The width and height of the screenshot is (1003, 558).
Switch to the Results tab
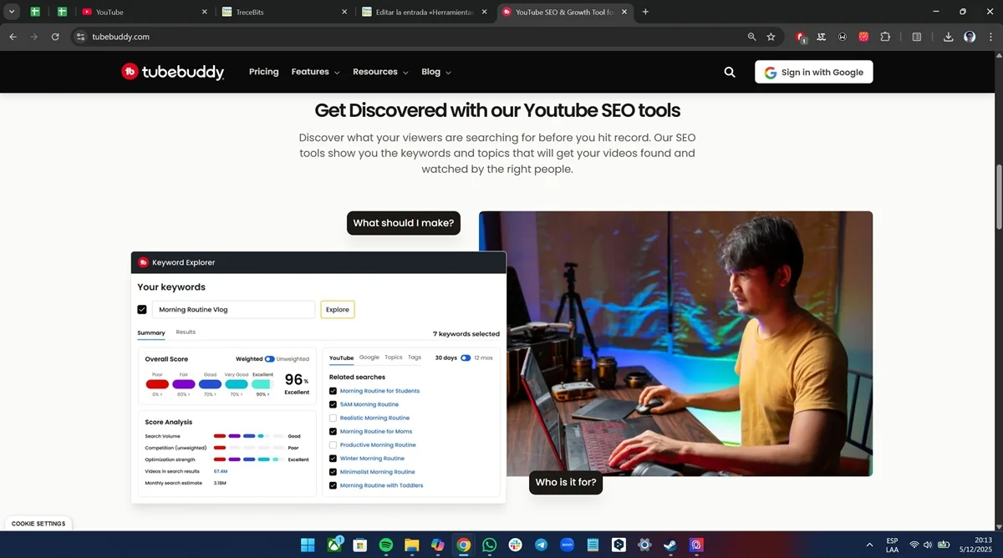coord(185,332)
